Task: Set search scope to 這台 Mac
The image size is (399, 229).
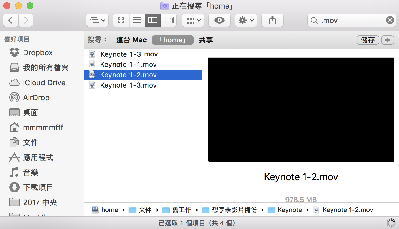Action: (x=131, y=40)
